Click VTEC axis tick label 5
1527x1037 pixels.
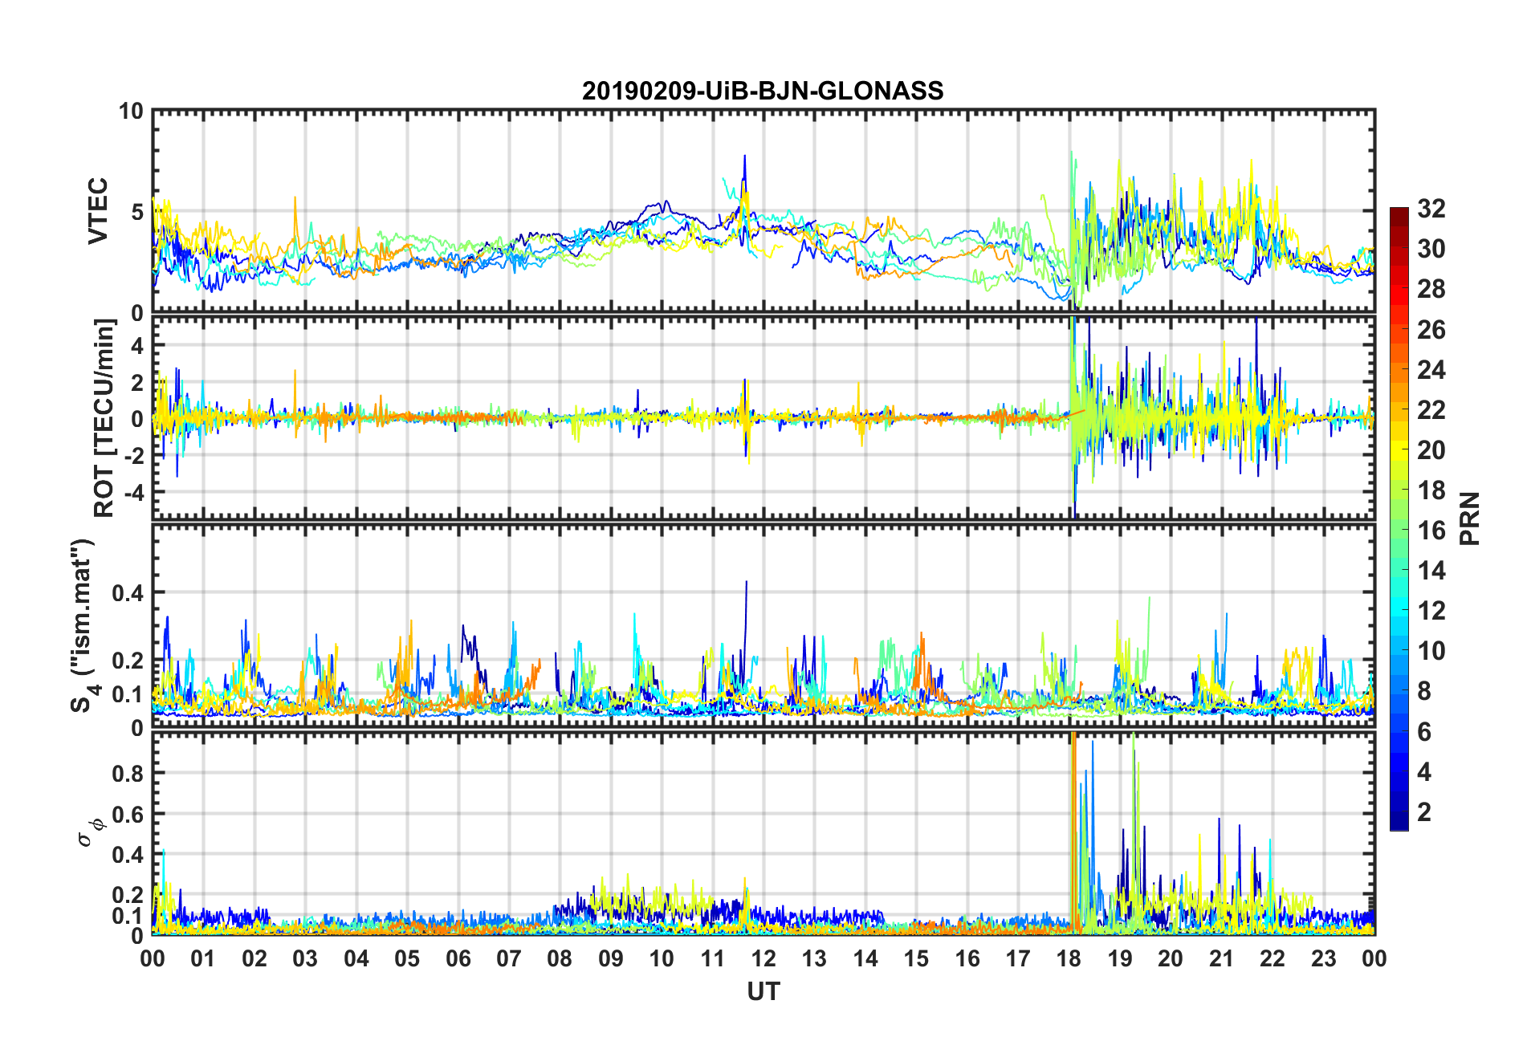pyautogui.click(x=137, y=212)
